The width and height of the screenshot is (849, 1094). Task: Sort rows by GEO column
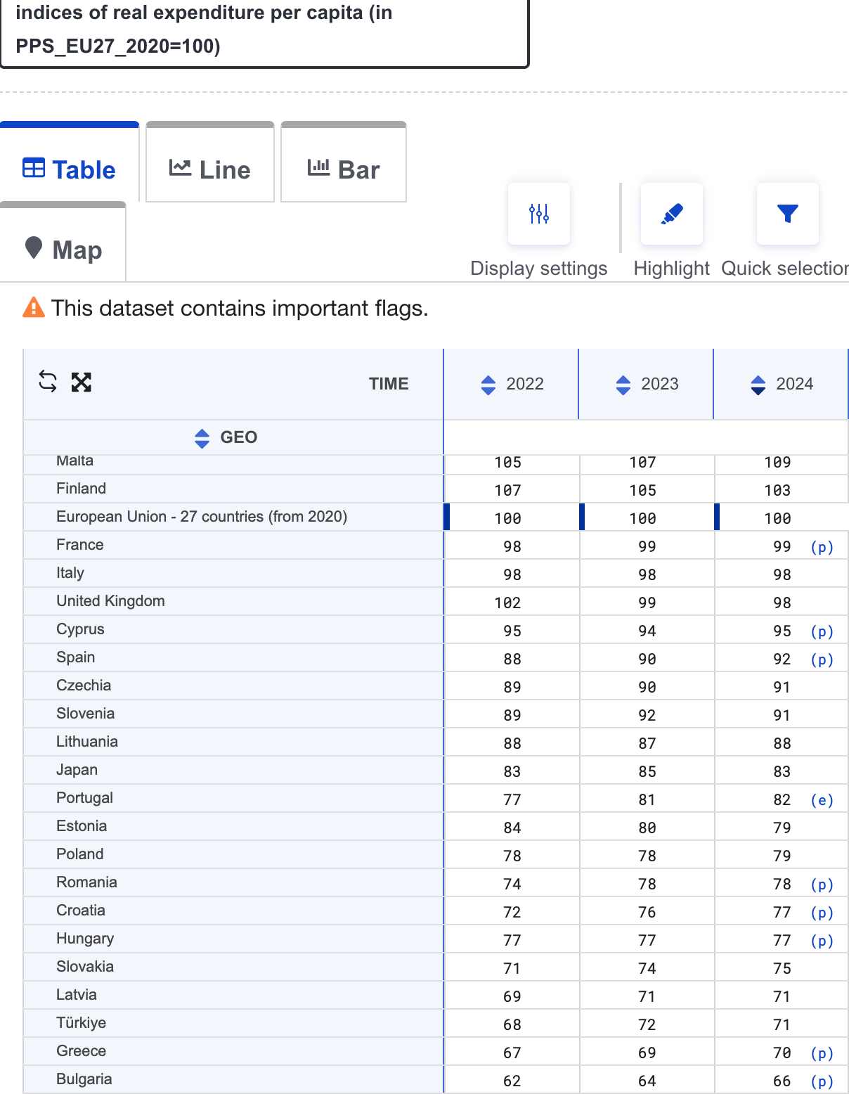tap(202, 438)
